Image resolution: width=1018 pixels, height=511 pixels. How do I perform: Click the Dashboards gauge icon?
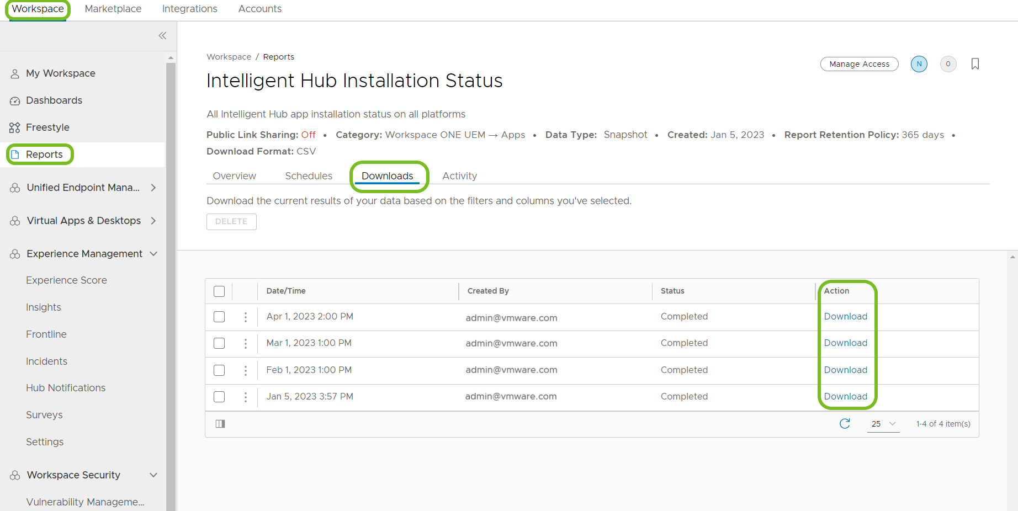15,101
